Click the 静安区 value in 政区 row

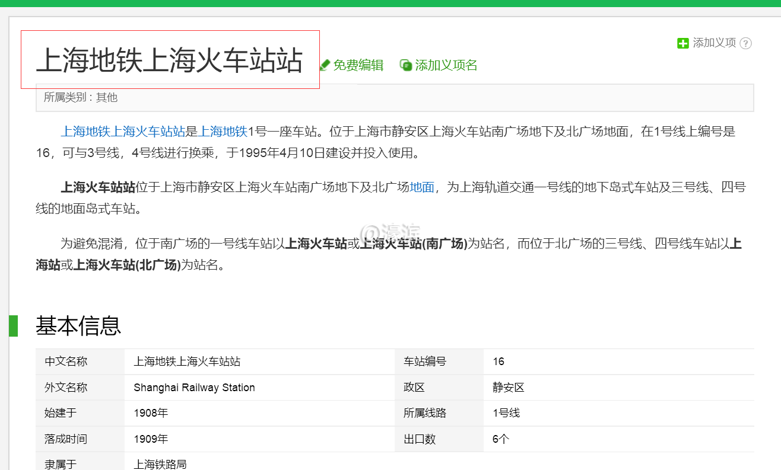[x=509, y=388]
